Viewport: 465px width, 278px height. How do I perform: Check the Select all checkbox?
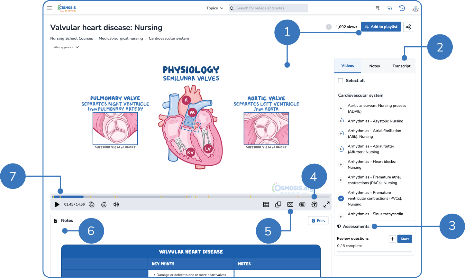[x=341, y=81]
